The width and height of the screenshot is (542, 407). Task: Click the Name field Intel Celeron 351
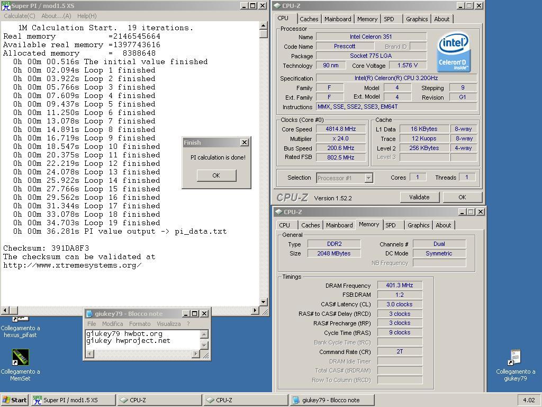coord(371,37)
